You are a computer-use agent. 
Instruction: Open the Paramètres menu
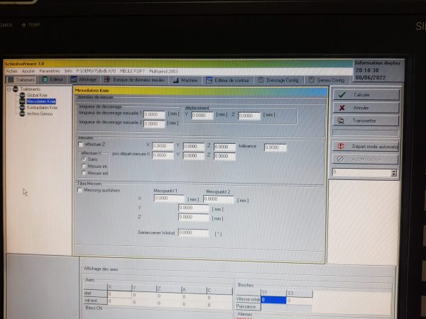tap(50, 71)
